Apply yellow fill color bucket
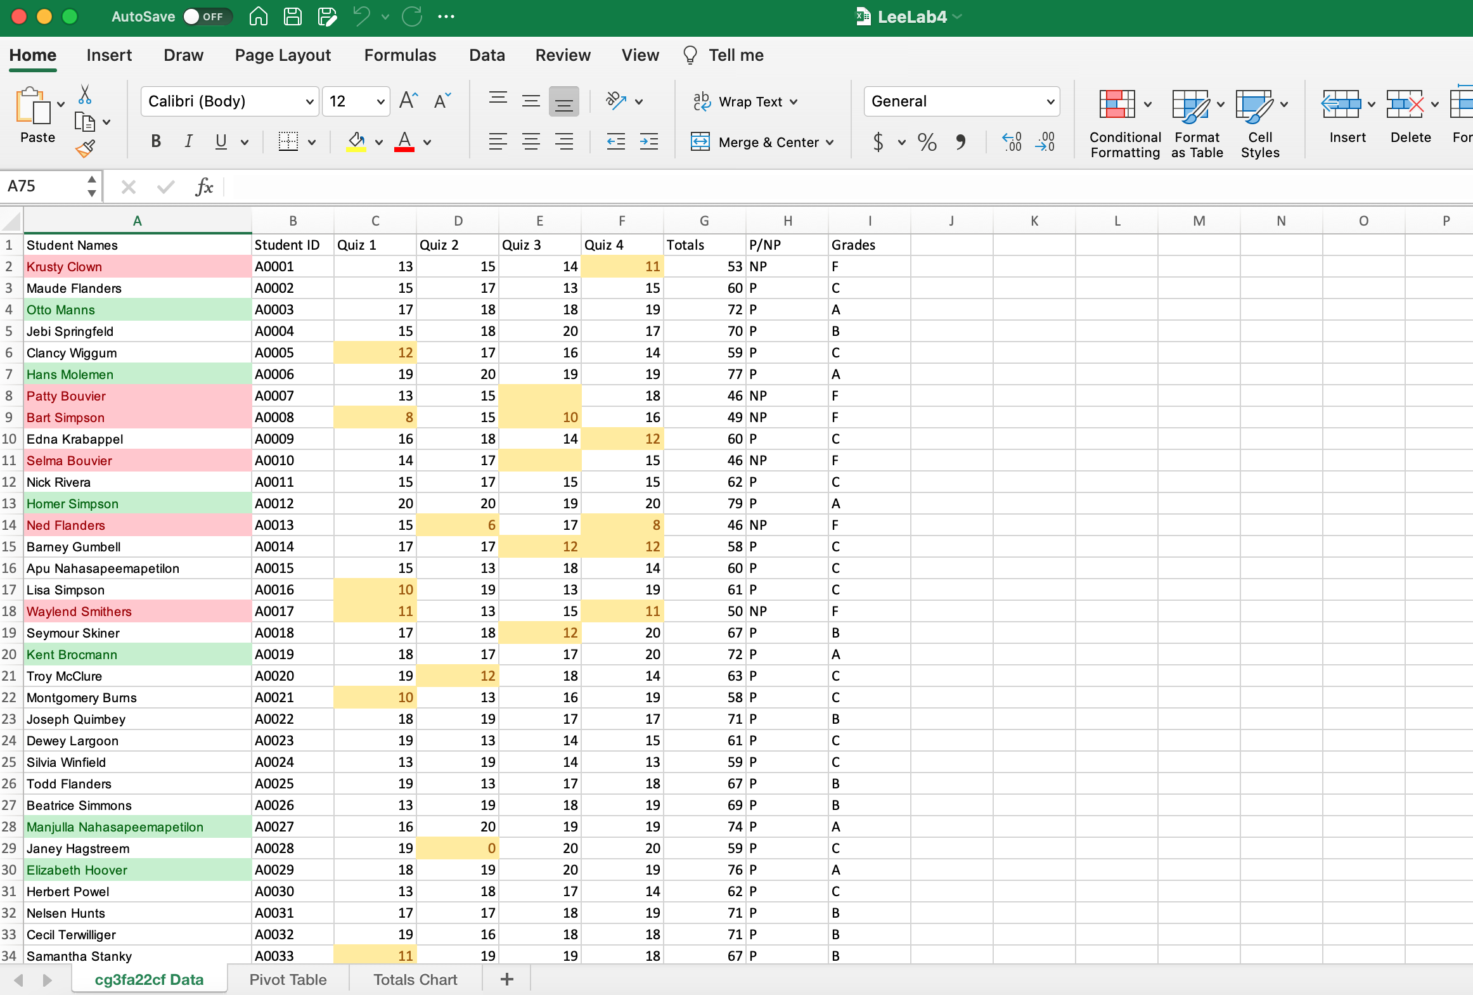The width and height of the screenshot is (1473, 995). point(356,141)
